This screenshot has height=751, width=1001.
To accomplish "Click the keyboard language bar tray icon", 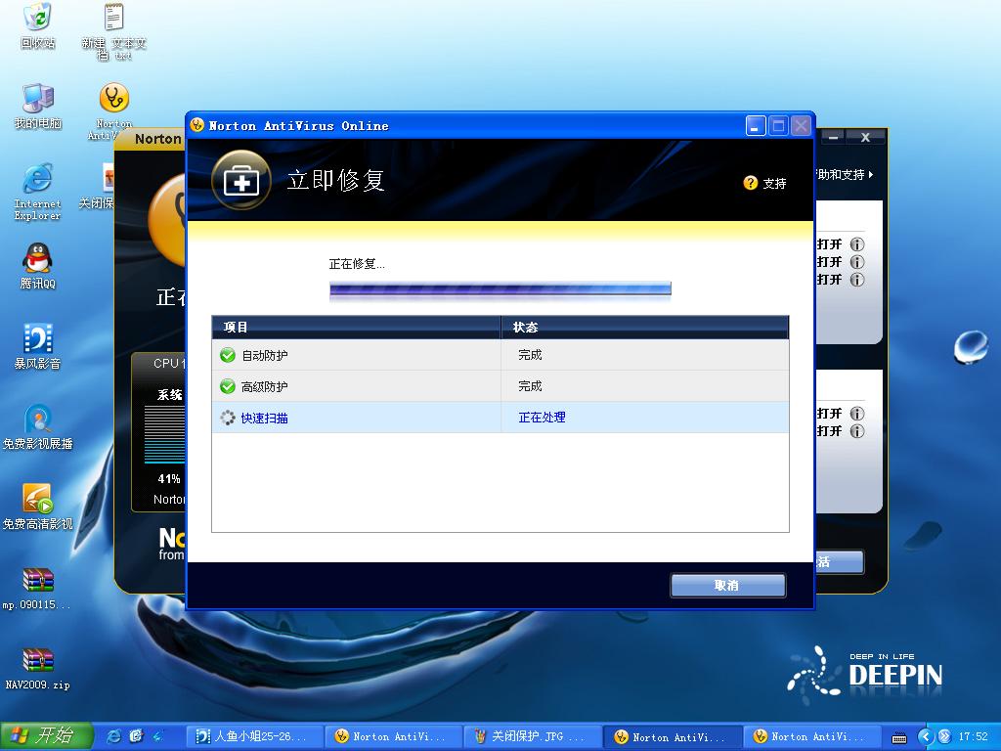I will point(899,737).
